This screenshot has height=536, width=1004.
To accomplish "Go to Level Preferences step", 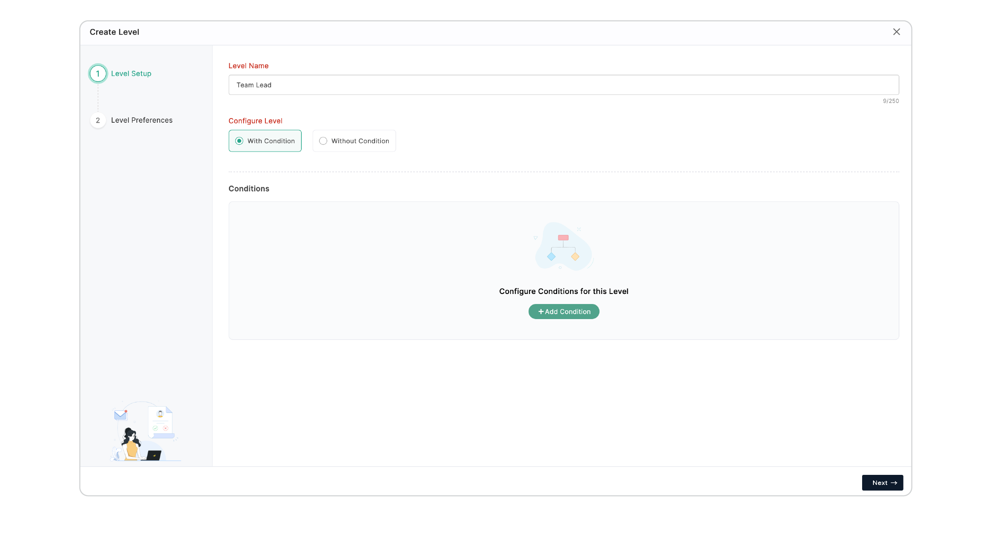I will point(141,120).
